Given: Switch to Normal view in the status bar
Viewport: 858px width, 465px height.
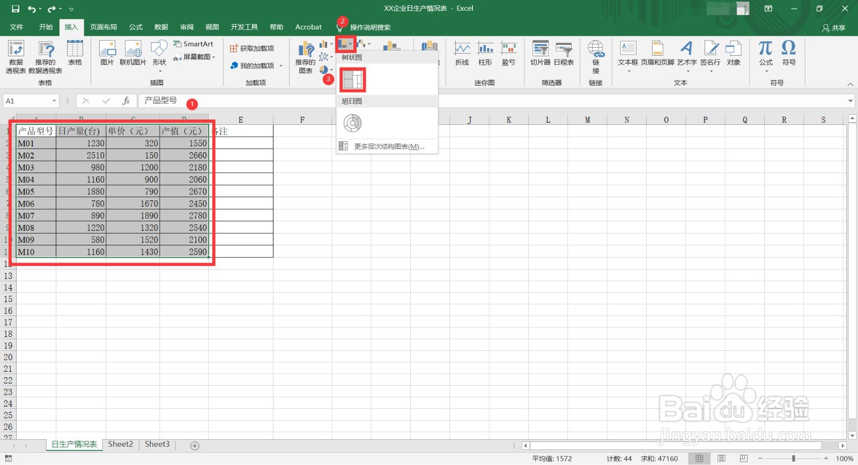Looking at the screenshot, I should 699,459.
